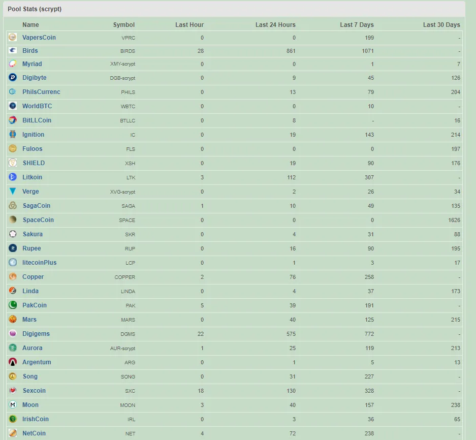Click Sexcoin last 7 days value 328
This screenshot has height=440, width=476.
369,391
